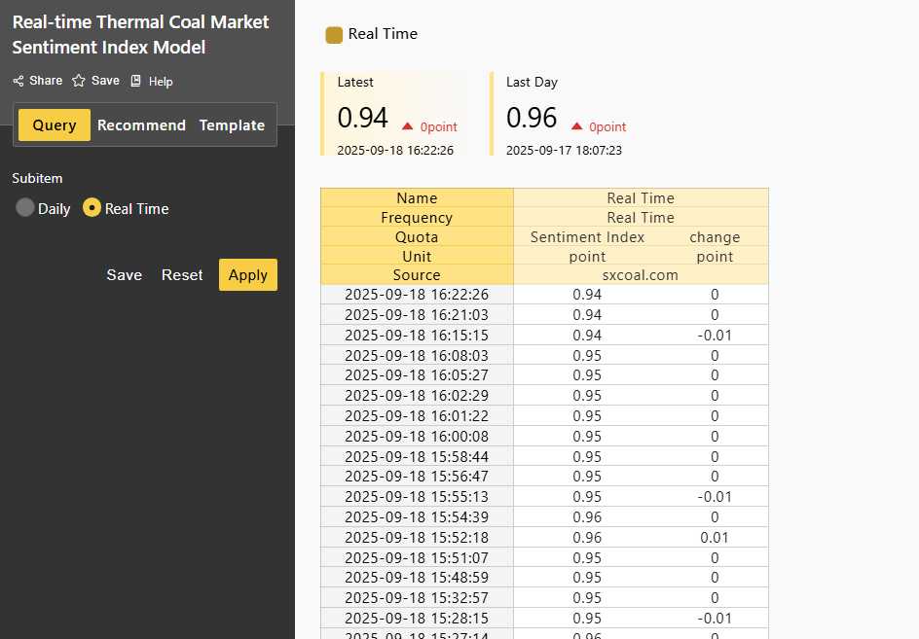The image size is (919, 639).
Task: Click the red triangle in the Last Day card
Action: click(577, 126)
